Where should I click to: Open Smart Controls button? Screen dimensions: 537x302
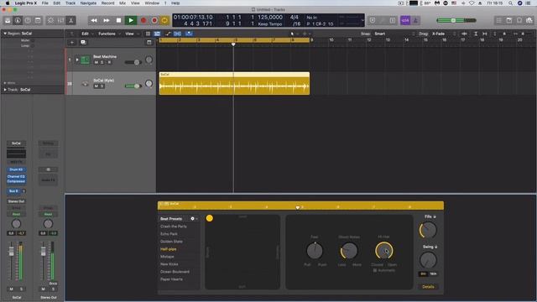[x=50, y=20]
